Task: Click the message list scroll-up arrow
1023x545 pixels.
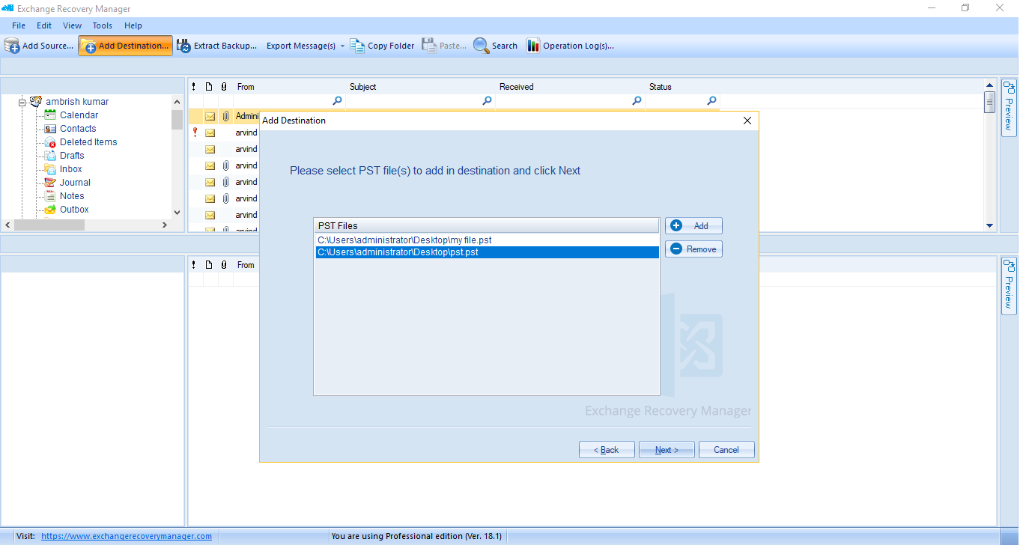Action: [989, 85]
